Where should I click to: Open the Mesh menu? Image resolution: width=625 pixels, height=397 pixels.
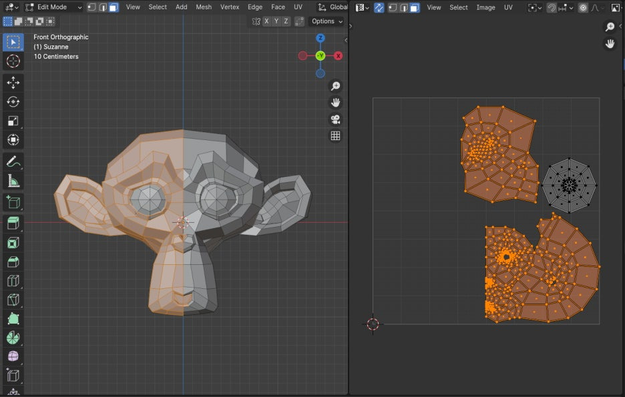coord(204,7)
